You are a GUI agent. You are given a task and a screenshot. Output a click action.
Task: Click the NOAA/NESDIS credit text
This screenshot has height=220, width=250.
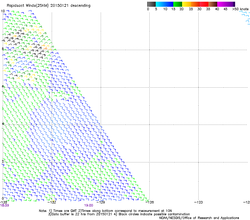[199, 218]
